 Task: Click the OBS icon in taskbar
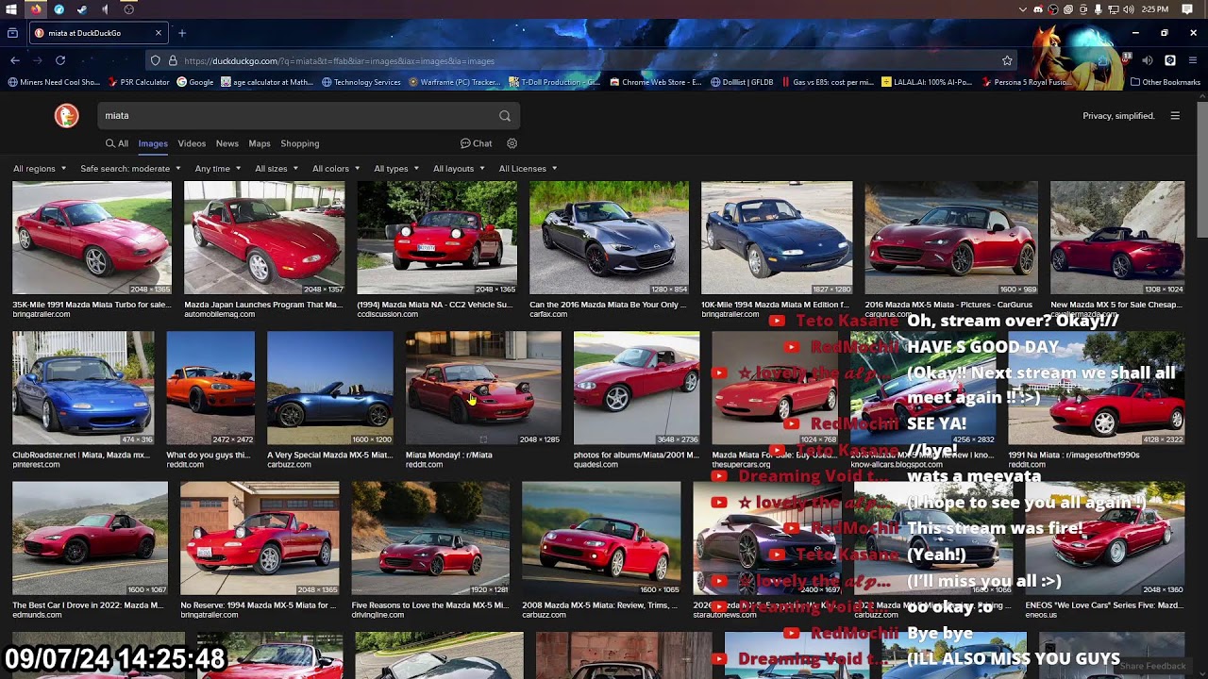(128, 9)
